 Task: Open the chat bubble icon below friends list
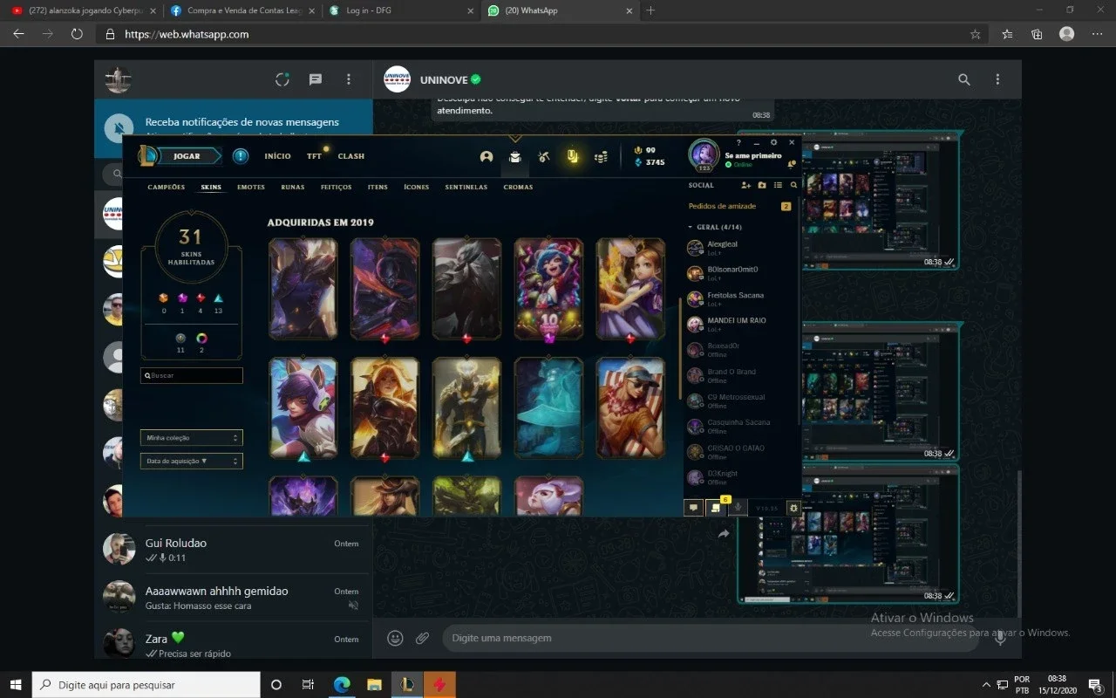pos(694,507)
